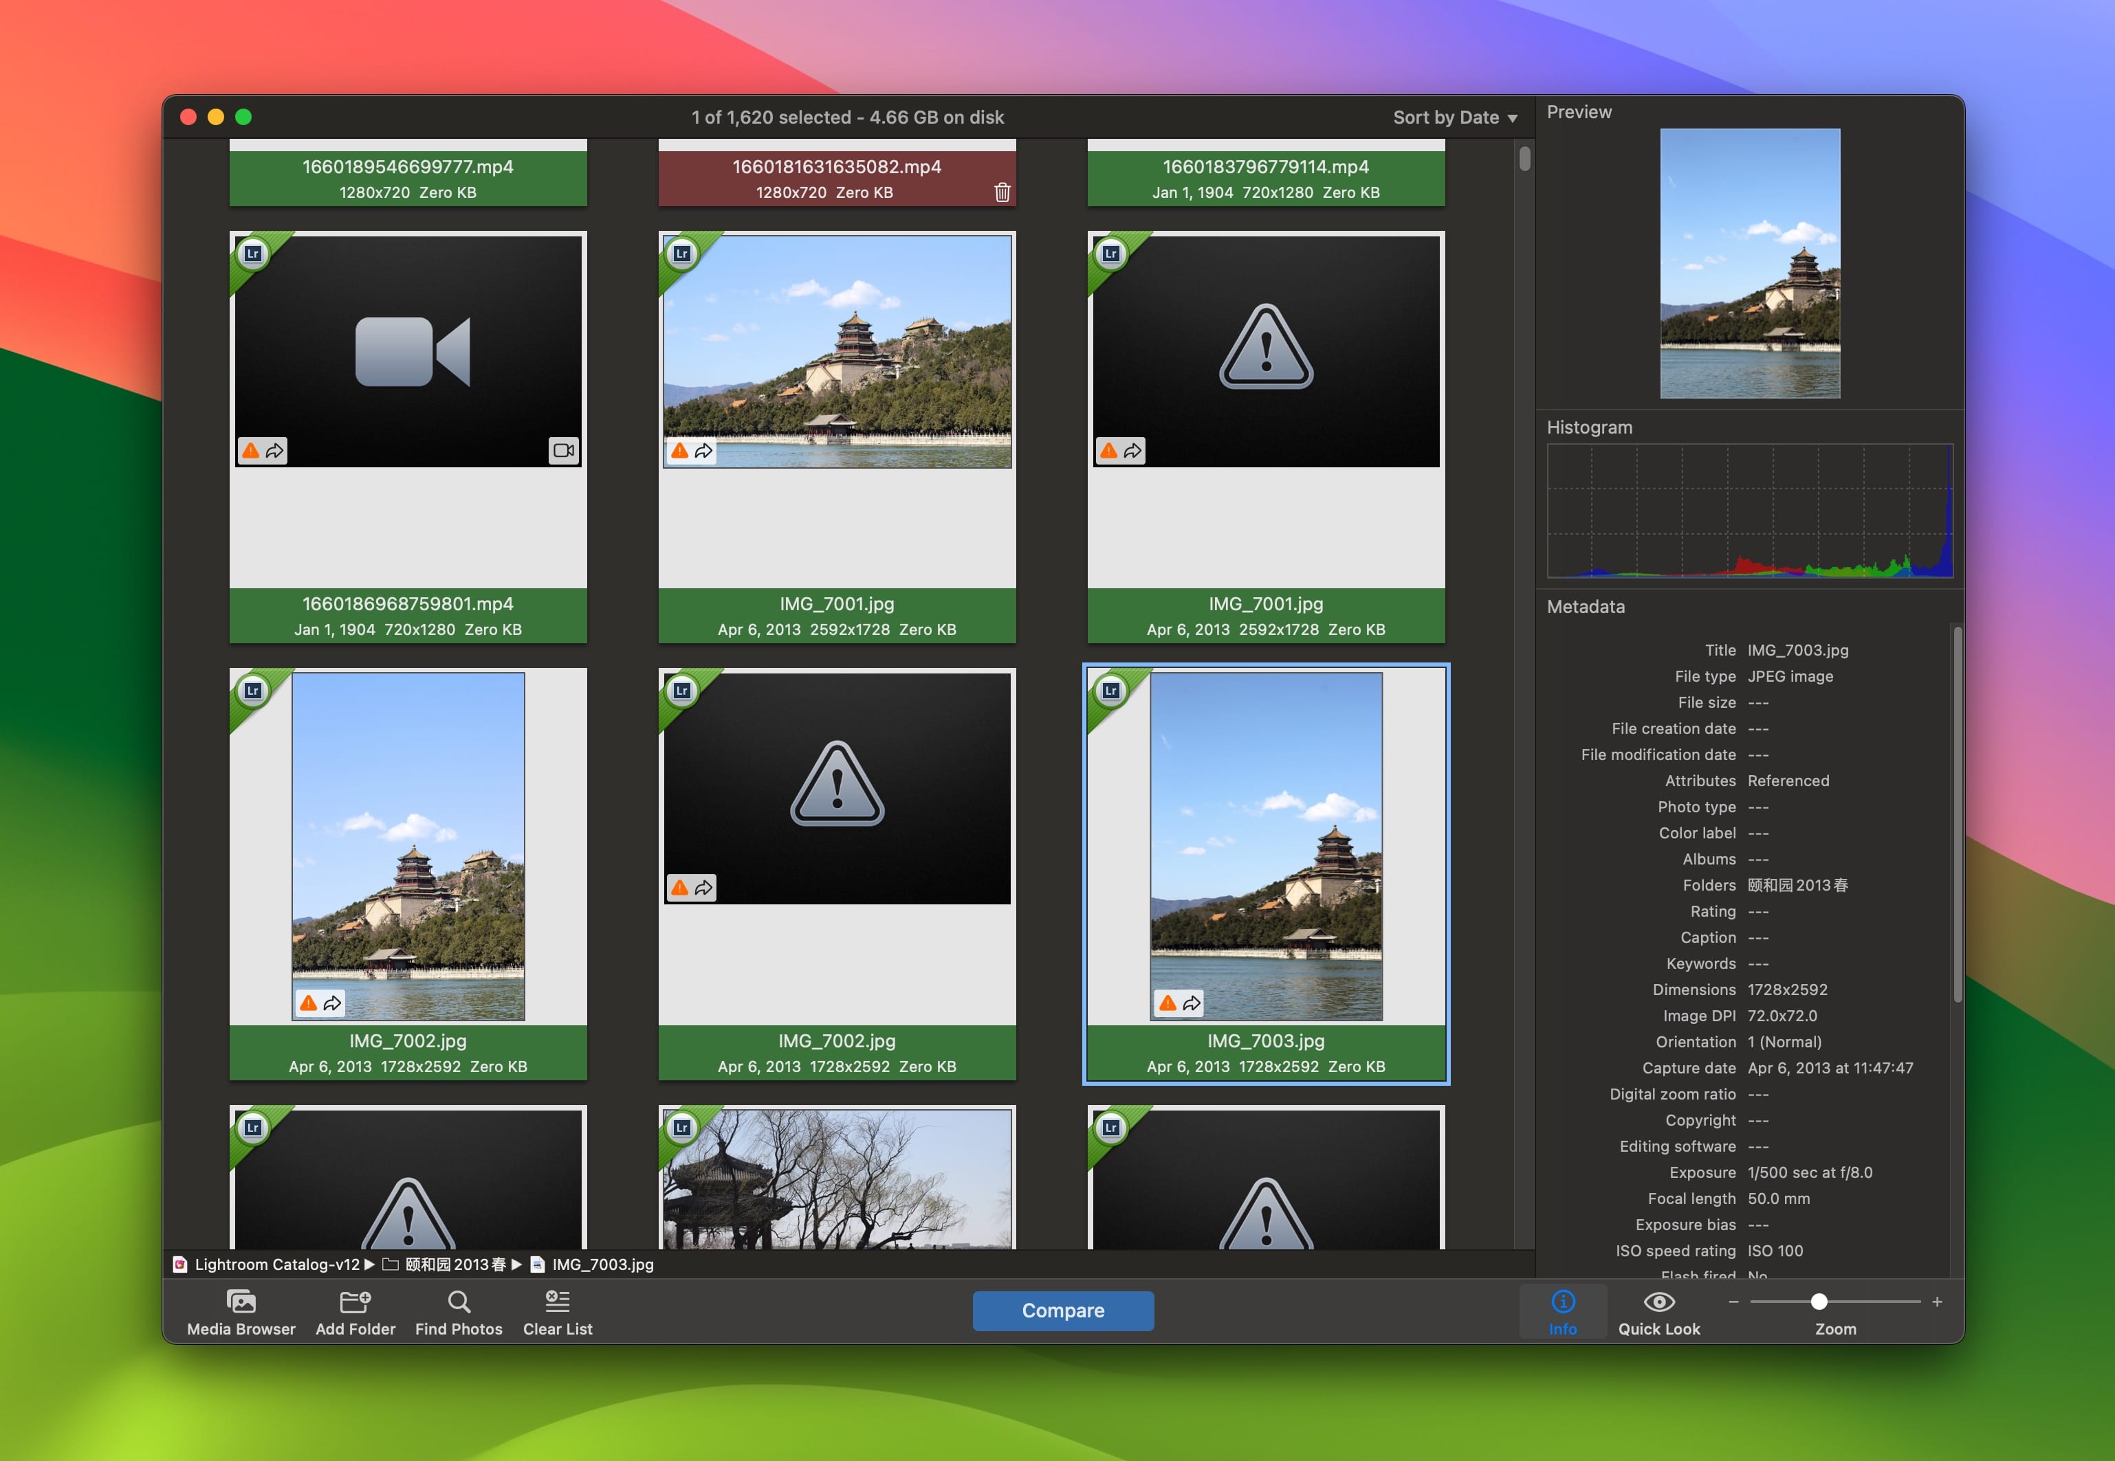2115x1461 pixels.
Task: Click arrow after Lightroom Catalog-v12 in path
Action: 369,1264
